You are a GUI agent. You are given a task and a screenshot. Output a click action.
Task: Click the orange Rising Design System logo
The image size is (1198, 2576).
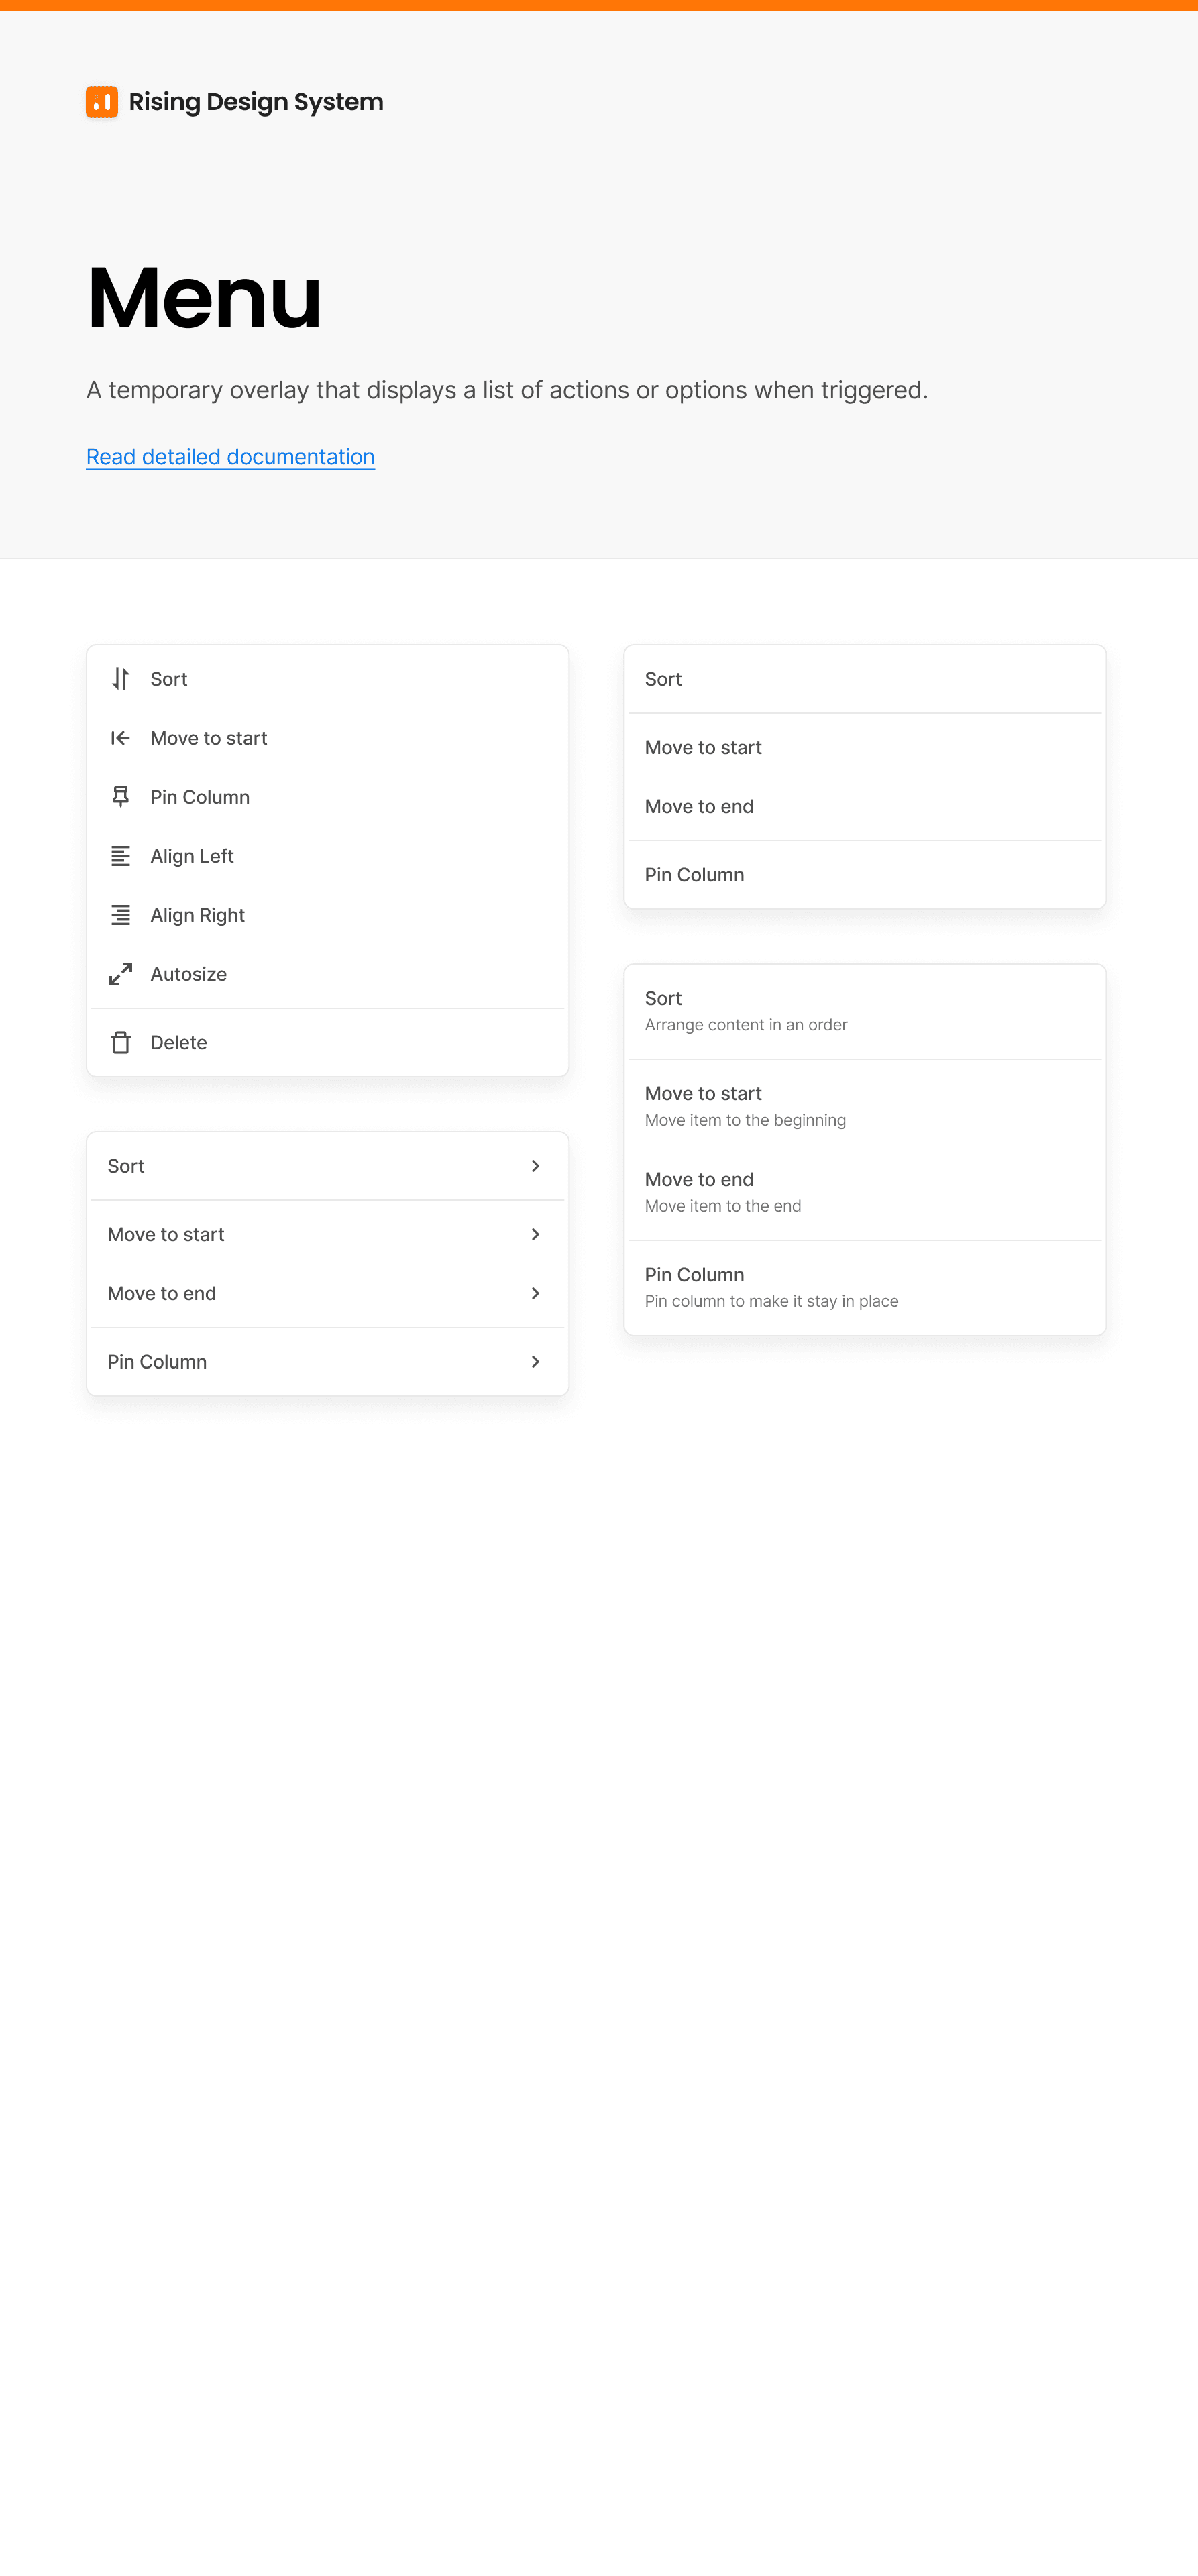(x=102, y=101)
